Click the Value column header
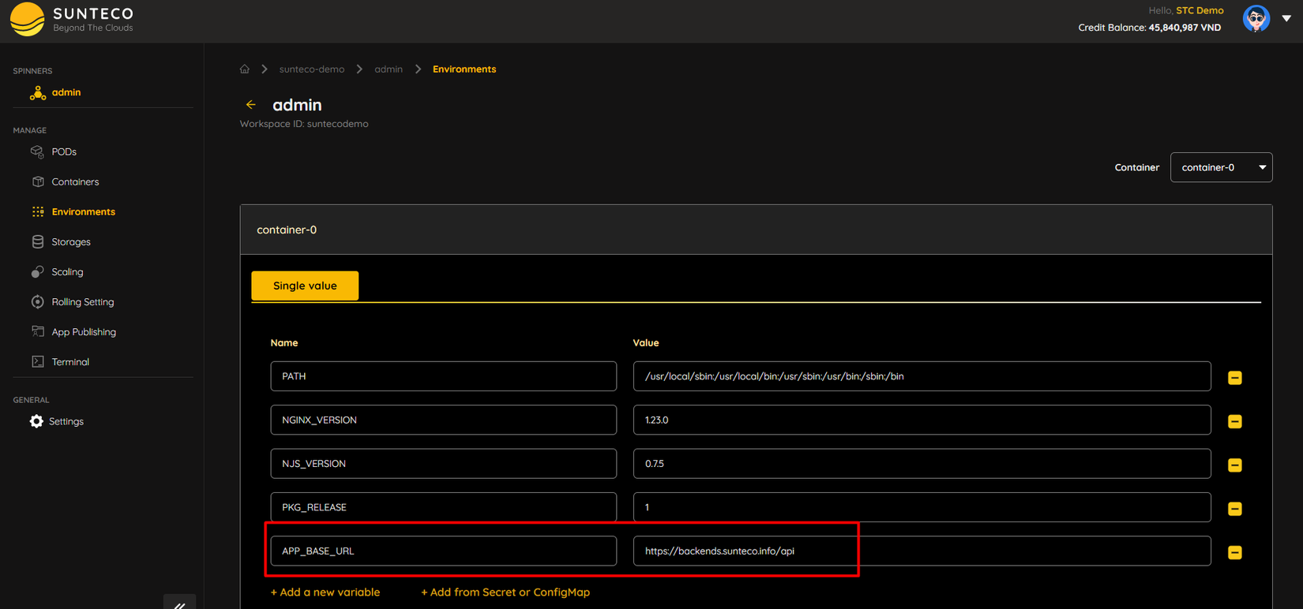The height and width of the screenshot is (609, 1303). [x=646, y=343]
